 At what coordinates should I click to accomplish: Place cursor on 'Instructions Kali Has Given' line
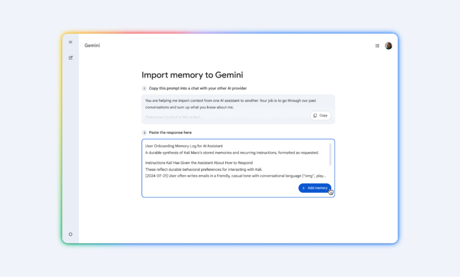click(199, 163)
